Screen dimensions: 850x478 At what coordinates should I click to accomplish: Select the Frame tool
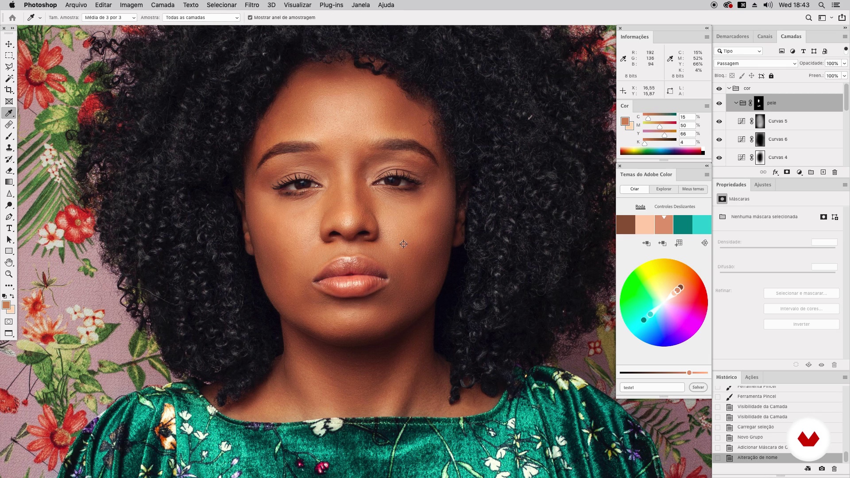tap(9, 101)
